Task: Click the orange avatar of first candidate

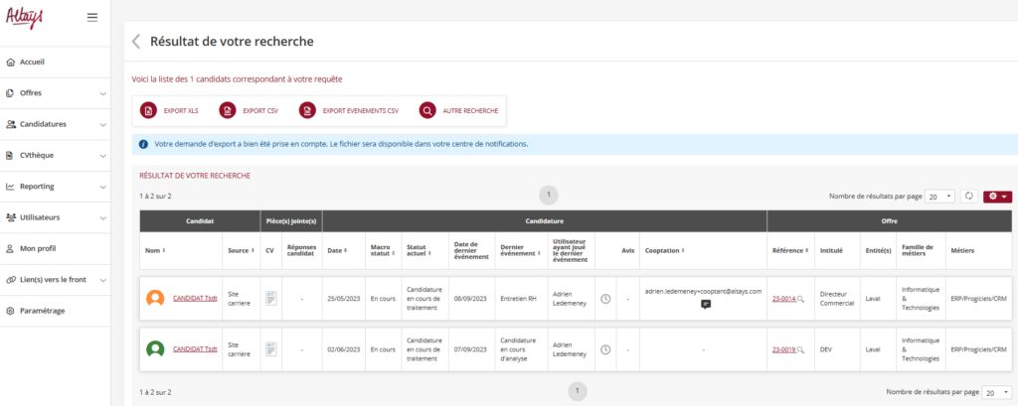Action: point(155,298)
